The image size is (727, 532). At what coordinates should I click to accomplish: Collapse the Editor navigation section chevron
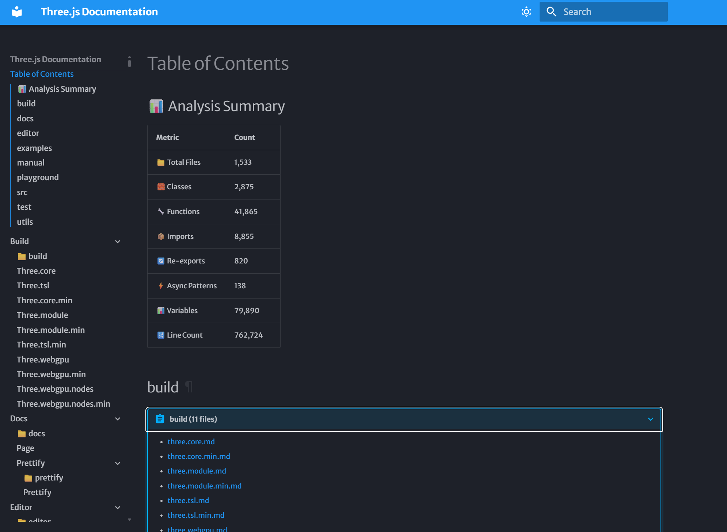click(118, 508)
